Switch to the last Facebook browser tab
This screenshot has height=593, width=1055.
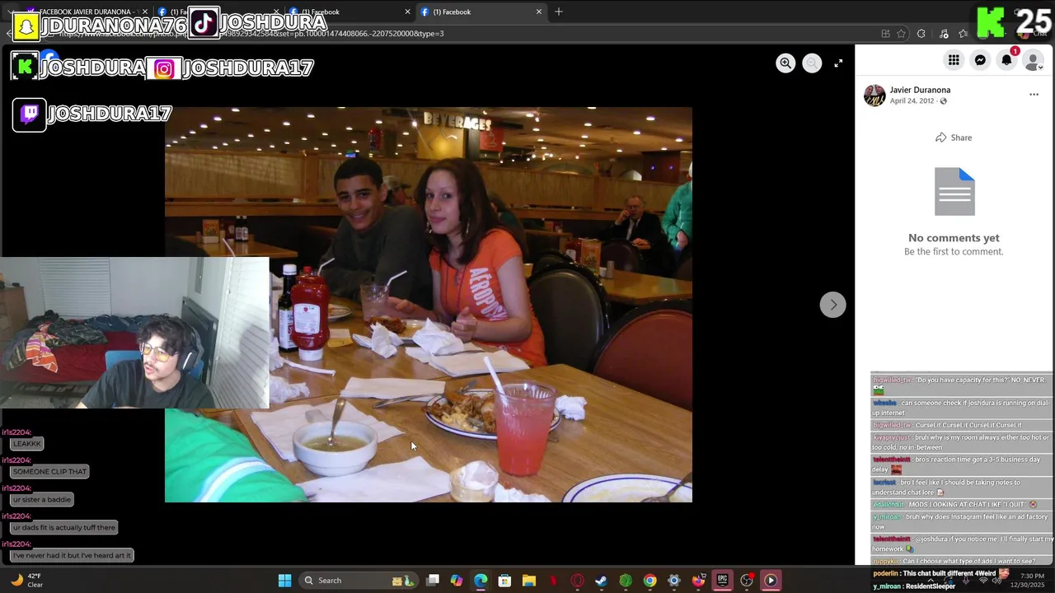coord(481,12)
